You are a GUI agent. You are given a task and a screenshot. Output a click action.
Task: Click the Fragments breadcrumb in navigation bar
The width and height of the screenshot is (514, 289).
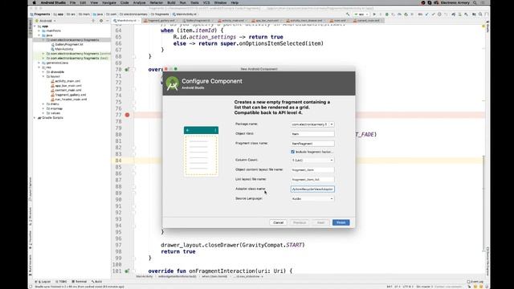click(x=40, y=14)
